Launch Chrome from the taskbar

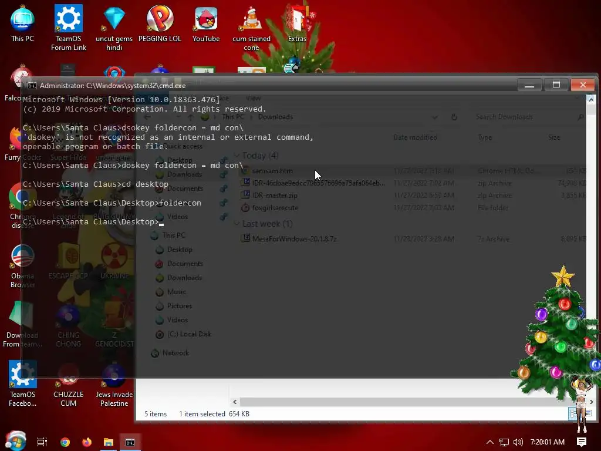[x=65, y=442]
